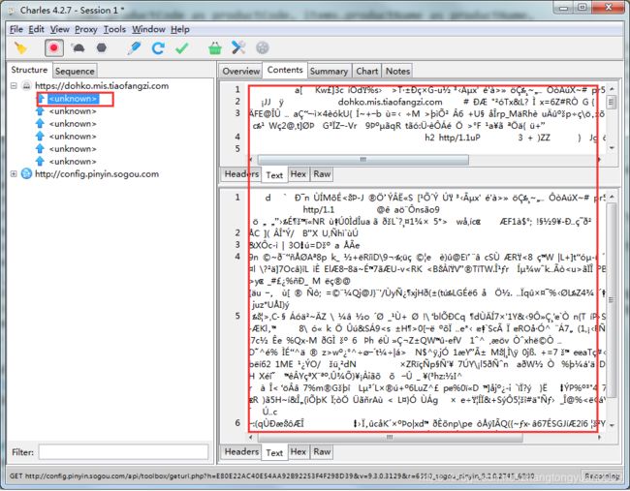Open the Window menu
The width and height of the screenshot is (630, 491).
point(148,29)
